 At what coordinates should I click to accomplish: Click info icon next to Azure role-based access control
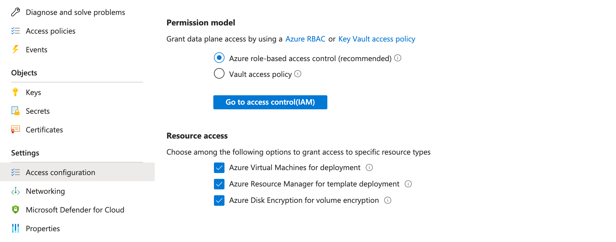(x=398, y=58)
